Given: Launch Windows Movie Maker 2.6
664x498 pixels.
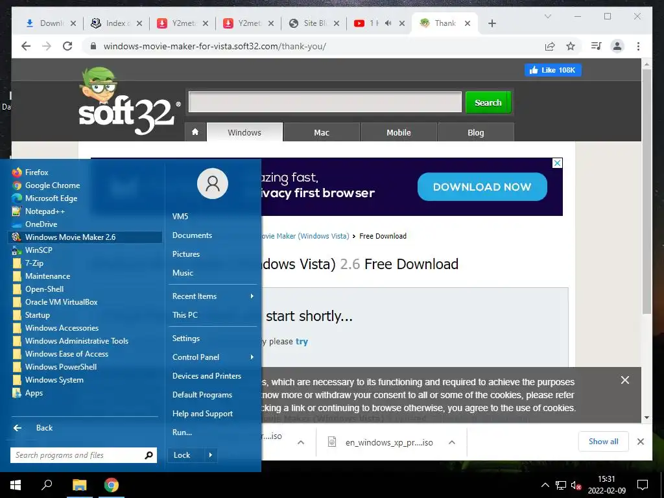Looking at the screenshot, I should point(85,237).
